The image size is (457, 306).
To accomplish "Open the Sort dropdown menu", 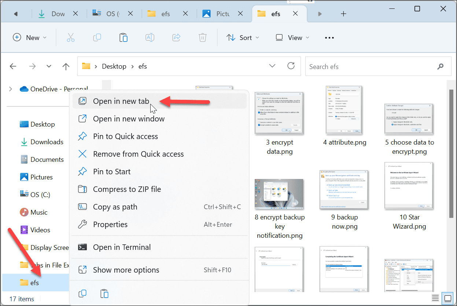I will [243, 37].
